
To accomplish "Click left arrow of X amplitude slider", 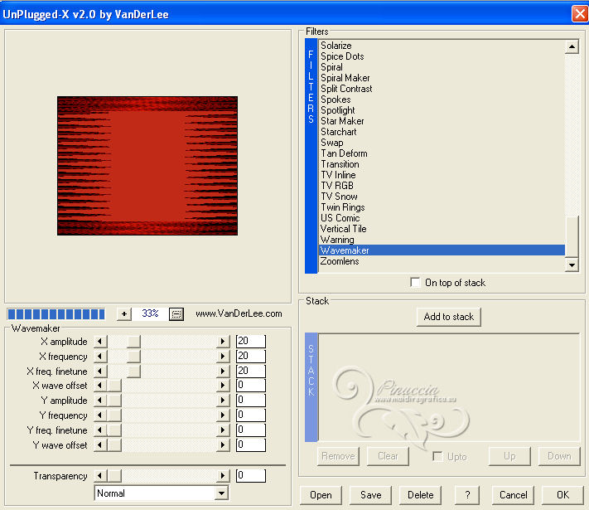I will 100,342.
